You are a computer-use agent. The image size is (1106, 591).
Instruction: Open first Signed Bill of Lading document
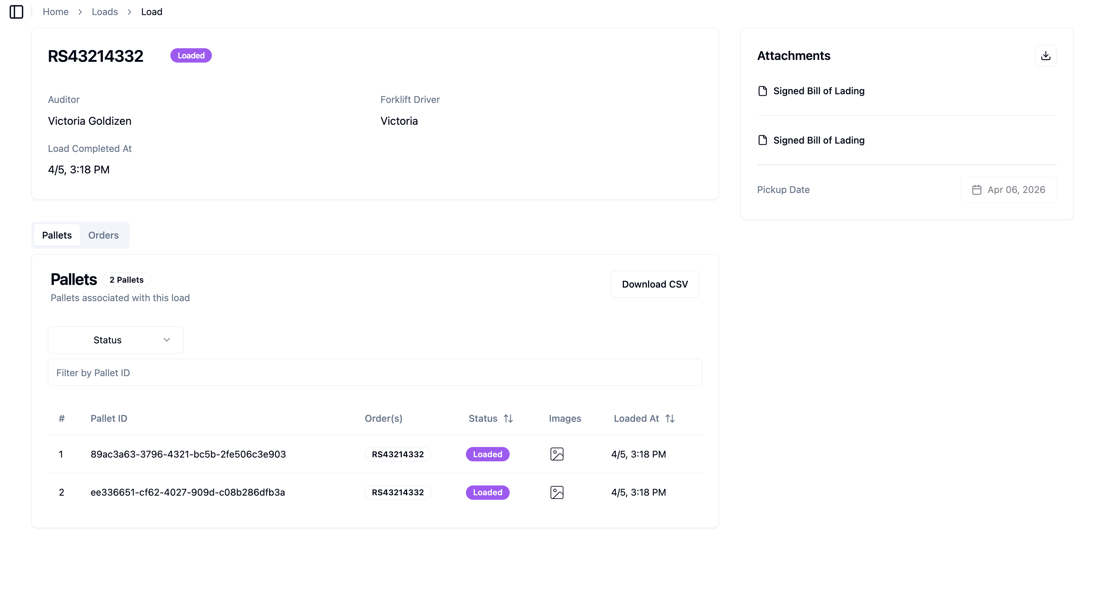click(x=811, y=91)
